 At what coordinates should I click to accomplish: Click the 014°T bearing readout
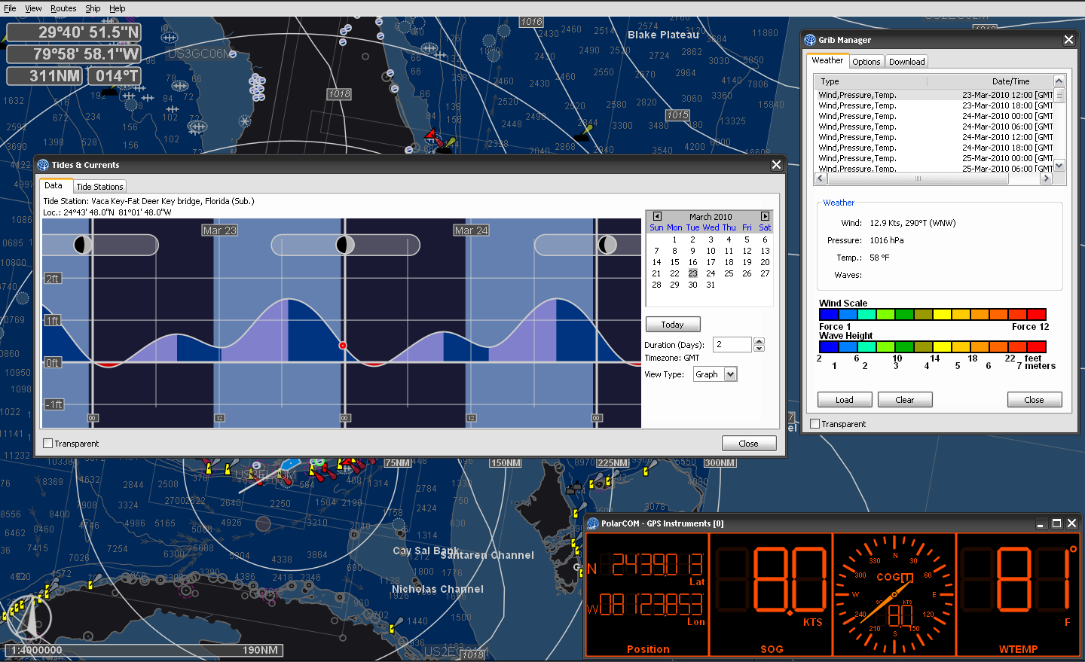click(x=115, y=76)
